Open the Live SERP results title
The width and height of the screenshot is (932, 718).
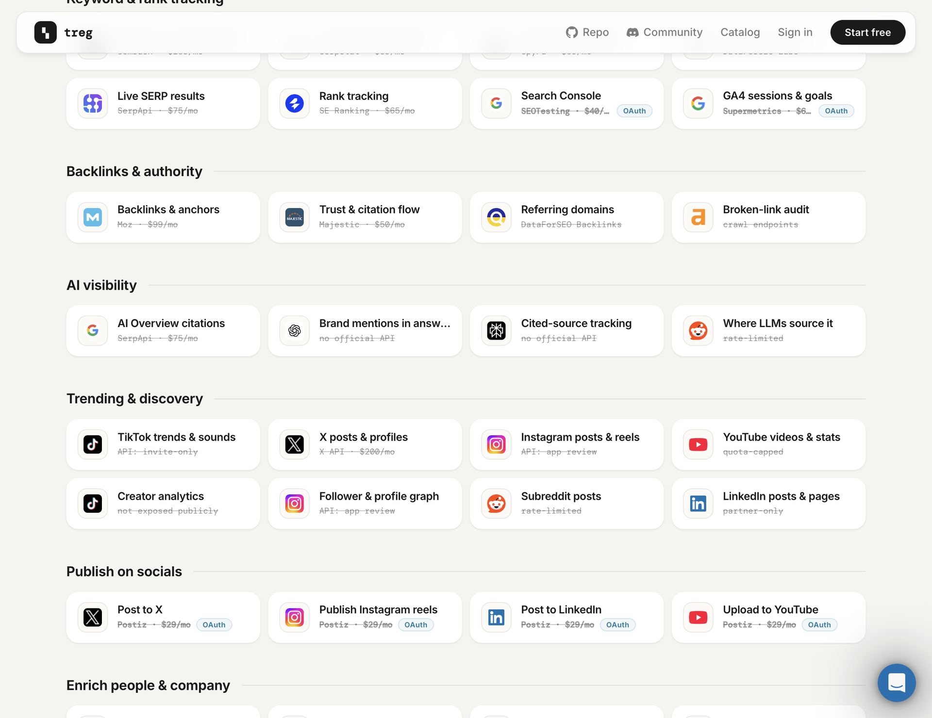point(161,96)
